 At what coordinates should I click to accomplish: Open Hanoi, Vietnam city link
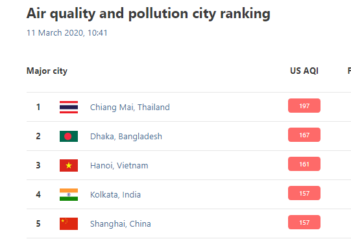click(119, 166)
